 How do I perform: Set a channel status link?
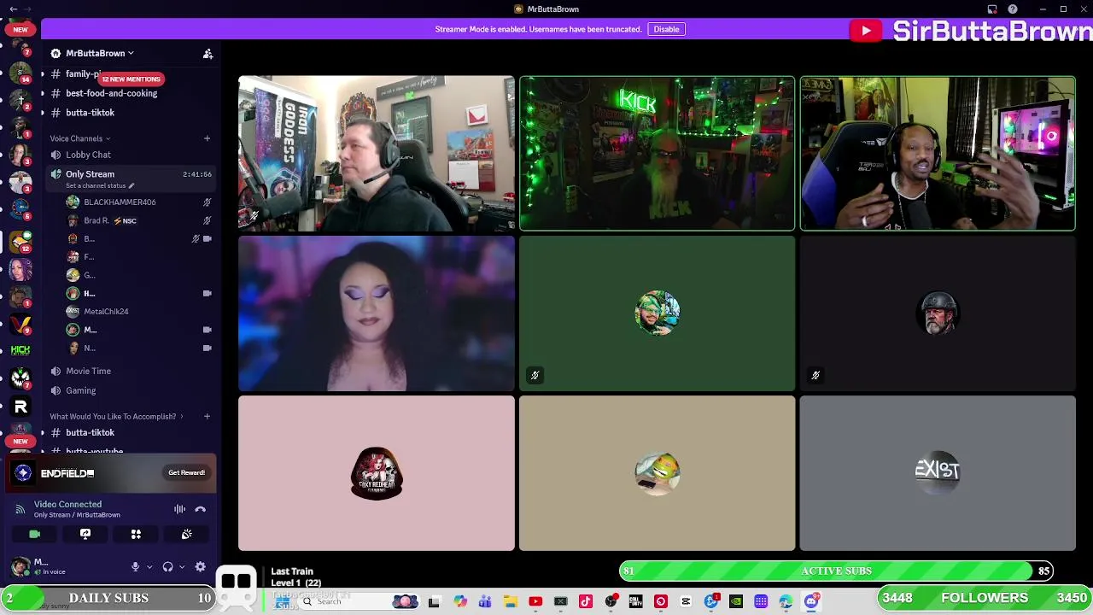click(x=100, y=186)
